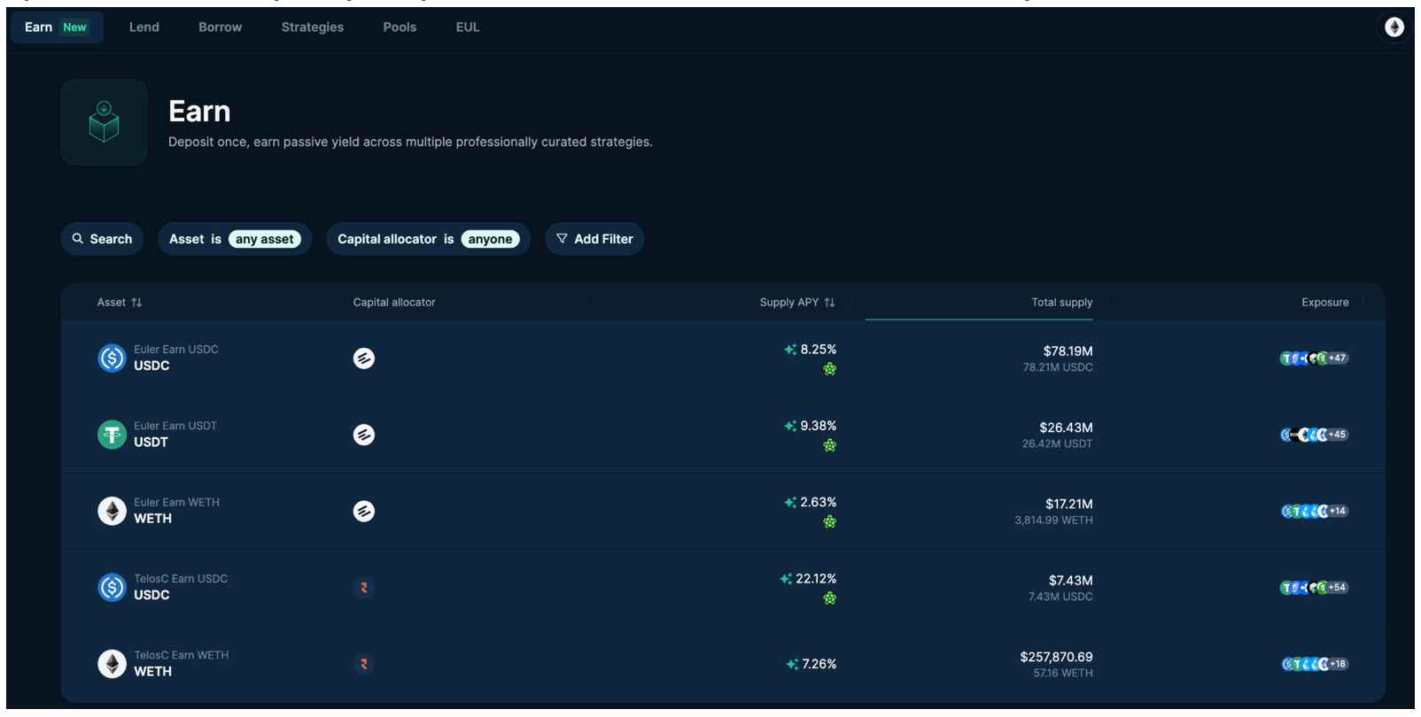Click the exposure token icons showing +47
Screen dimensions: 1421x717
coord(1314,358)
